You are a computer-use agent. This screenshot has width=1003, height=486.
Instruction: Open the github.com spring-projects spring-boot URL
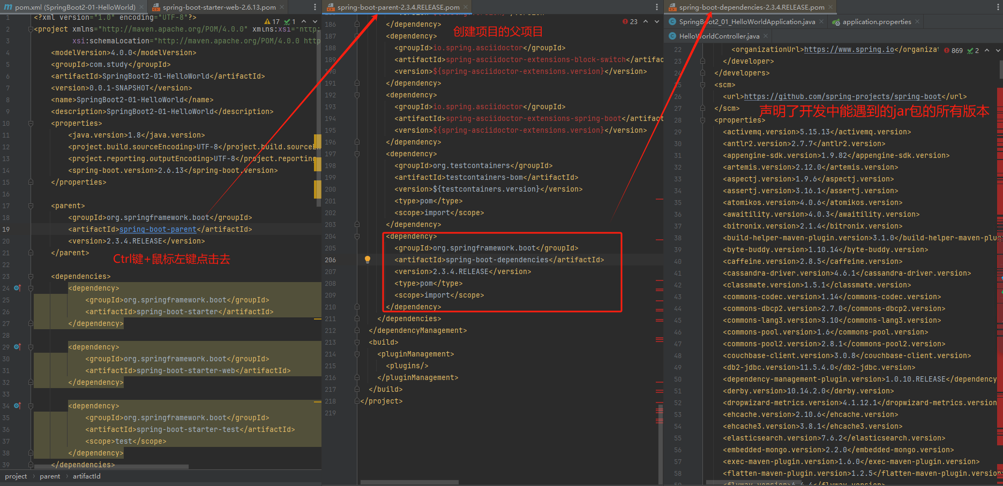click(x=842, y=96)
